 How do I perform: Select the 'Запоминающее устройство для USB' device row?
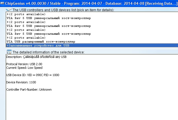tap(92, 46)
